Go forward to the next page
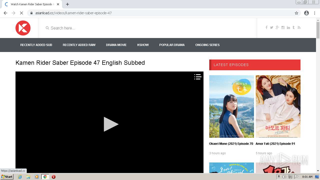 click(13, 13)
